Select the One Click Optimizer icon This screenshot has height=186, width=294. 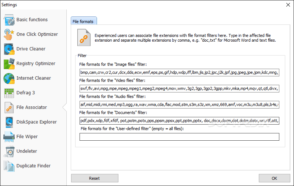(x=9, y=34)
